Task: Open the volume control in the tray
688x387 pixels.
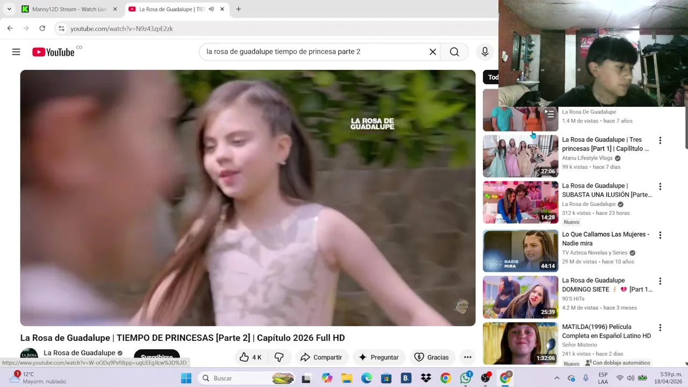Action: coord(630,378)
